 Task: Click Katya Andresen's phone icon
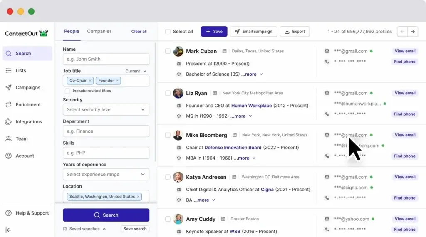click(x=327, y=198)
